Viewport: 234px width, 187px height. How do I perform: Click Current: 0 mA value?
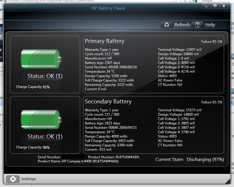point(96,89)
